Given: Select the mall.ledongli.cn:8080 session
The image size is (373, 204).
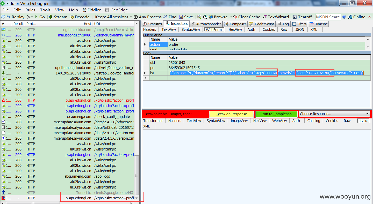Looking at the screenshot, I should pyautogui.click(x=67, y=35).
